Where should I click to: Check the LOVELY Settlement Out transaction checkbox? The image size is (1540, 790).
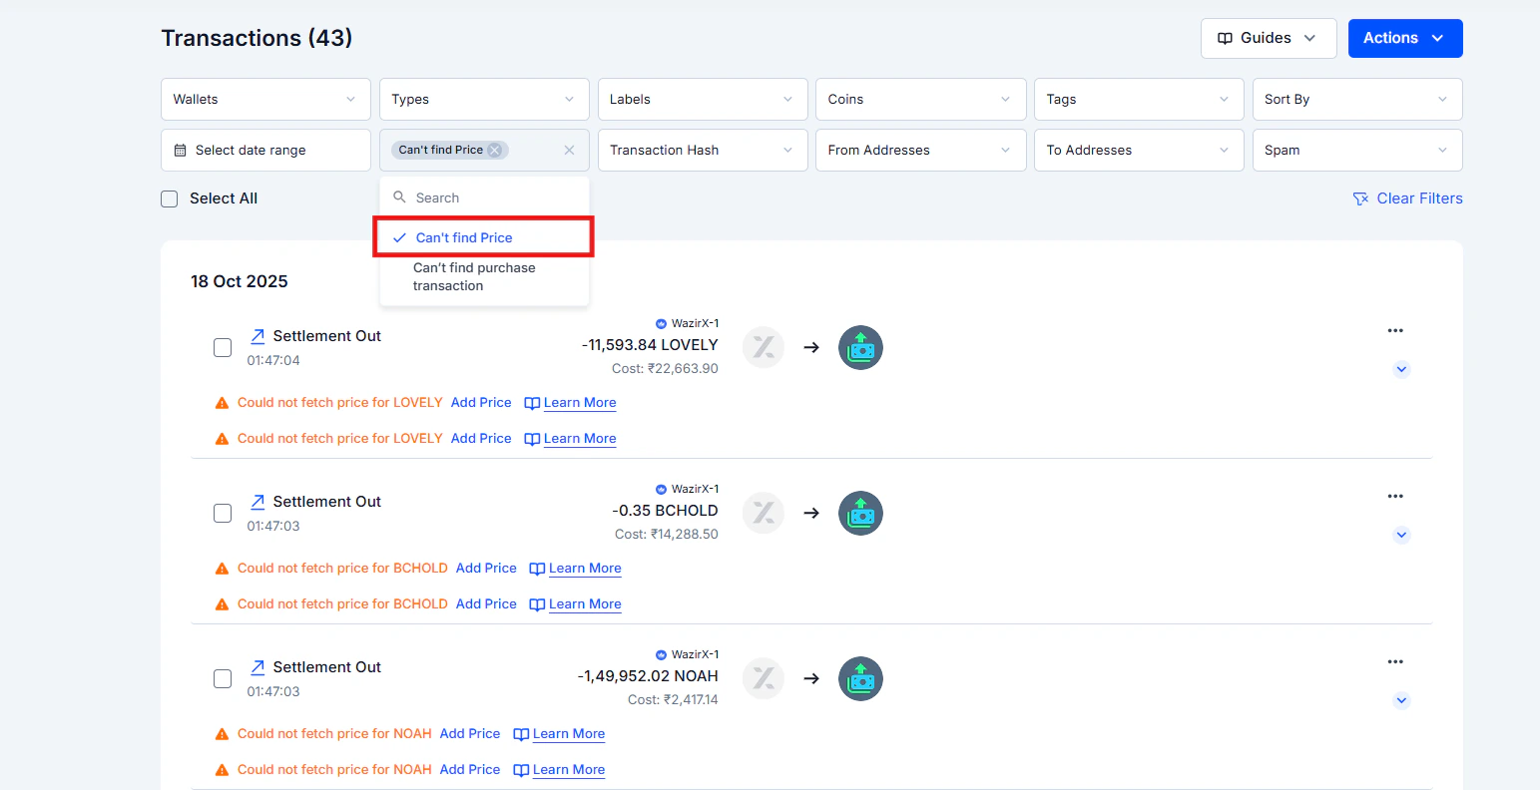(223, 347)
